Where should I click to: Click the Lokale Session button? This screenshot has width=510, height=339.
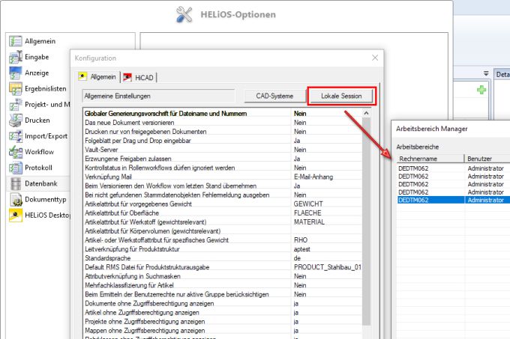point(341,96)
